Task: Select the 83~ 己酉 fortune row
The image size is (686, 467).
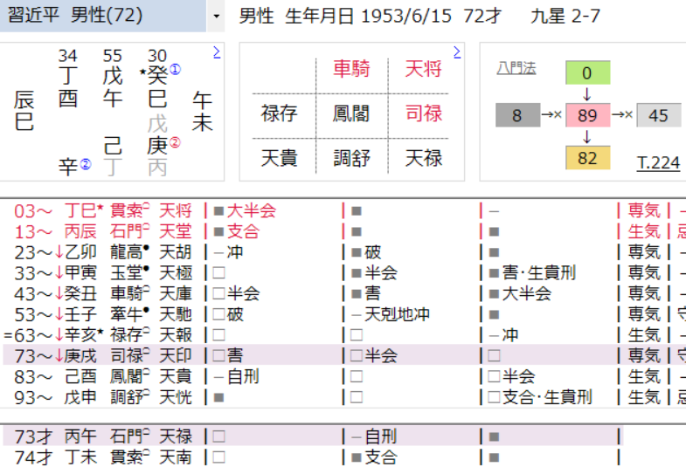Action: click(344, 376)
